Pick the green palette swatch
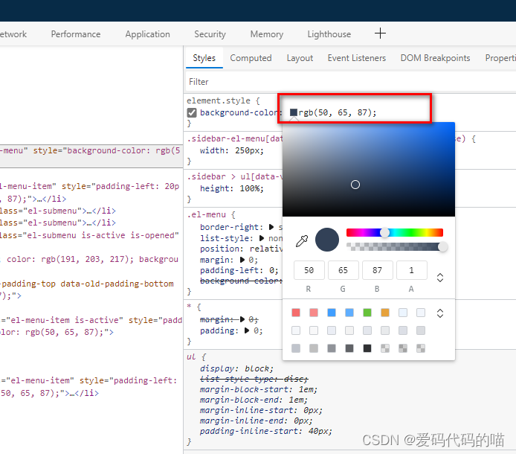 pos(367,313)
